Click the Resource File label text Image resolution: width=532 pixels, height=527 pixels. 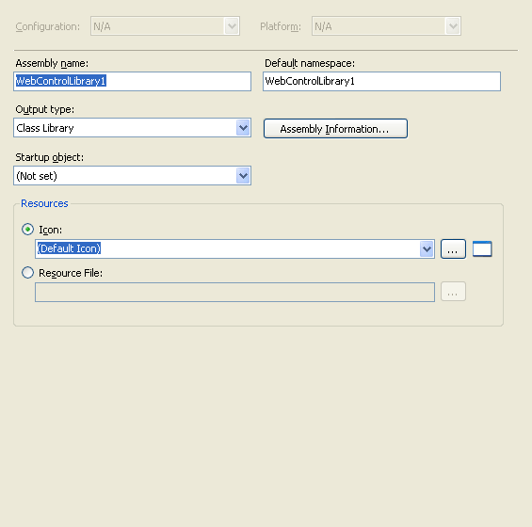[x=71, y=273]
